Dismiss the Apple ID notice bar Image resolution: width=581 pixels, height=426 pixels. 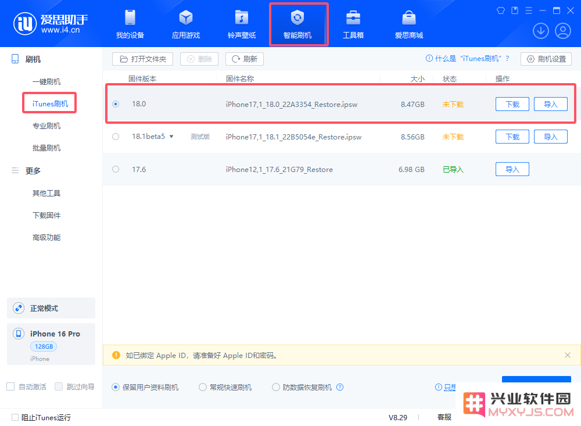click(567, 355)
